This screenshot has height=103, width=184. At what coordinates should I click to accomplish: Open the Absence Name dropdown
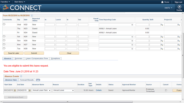click(x=41, y=90)
